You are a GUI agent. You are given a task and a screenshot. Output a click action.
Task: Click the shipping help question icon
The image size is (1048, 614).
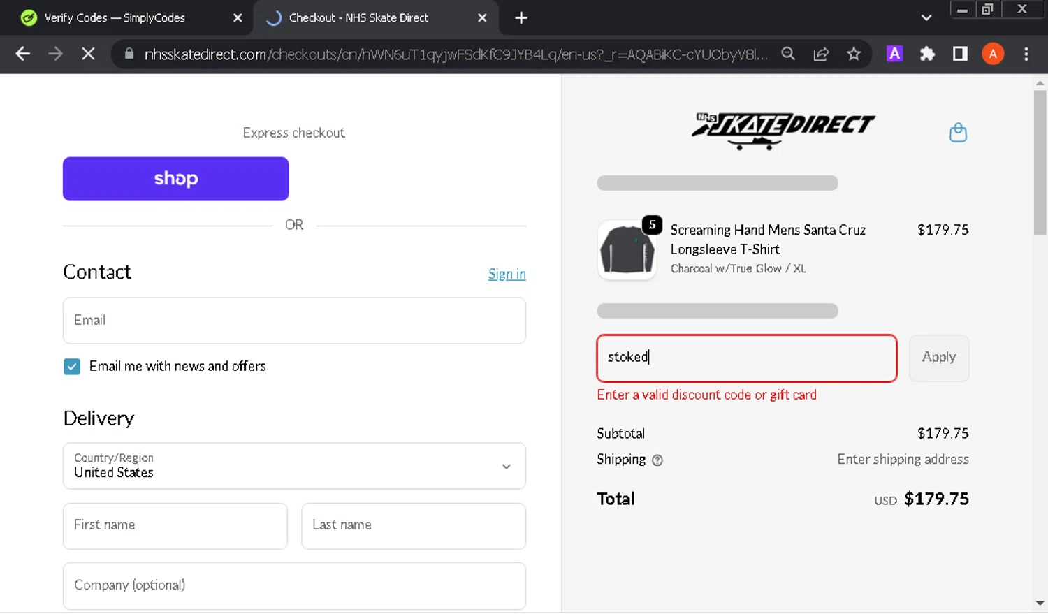(657, 460)
